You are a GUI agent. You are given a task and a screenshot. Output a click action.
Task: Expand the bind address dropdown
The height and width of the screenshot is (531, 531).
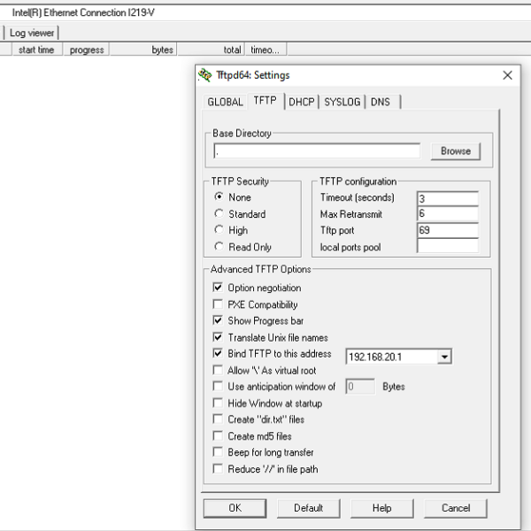click(x=444, y=357)
